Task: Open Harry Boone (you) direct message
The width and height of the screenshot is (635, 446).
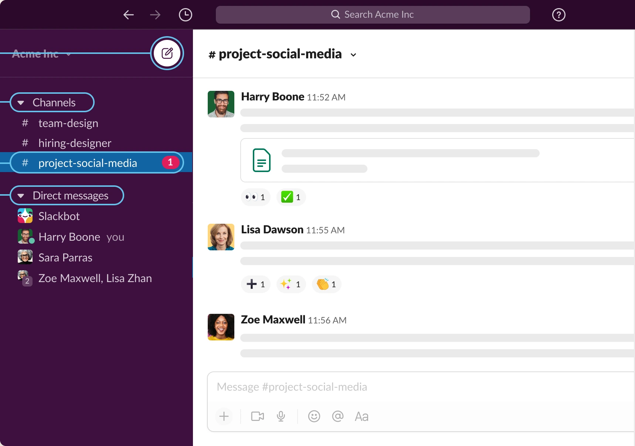Action: pyautogui.click(x=96, y=237)
